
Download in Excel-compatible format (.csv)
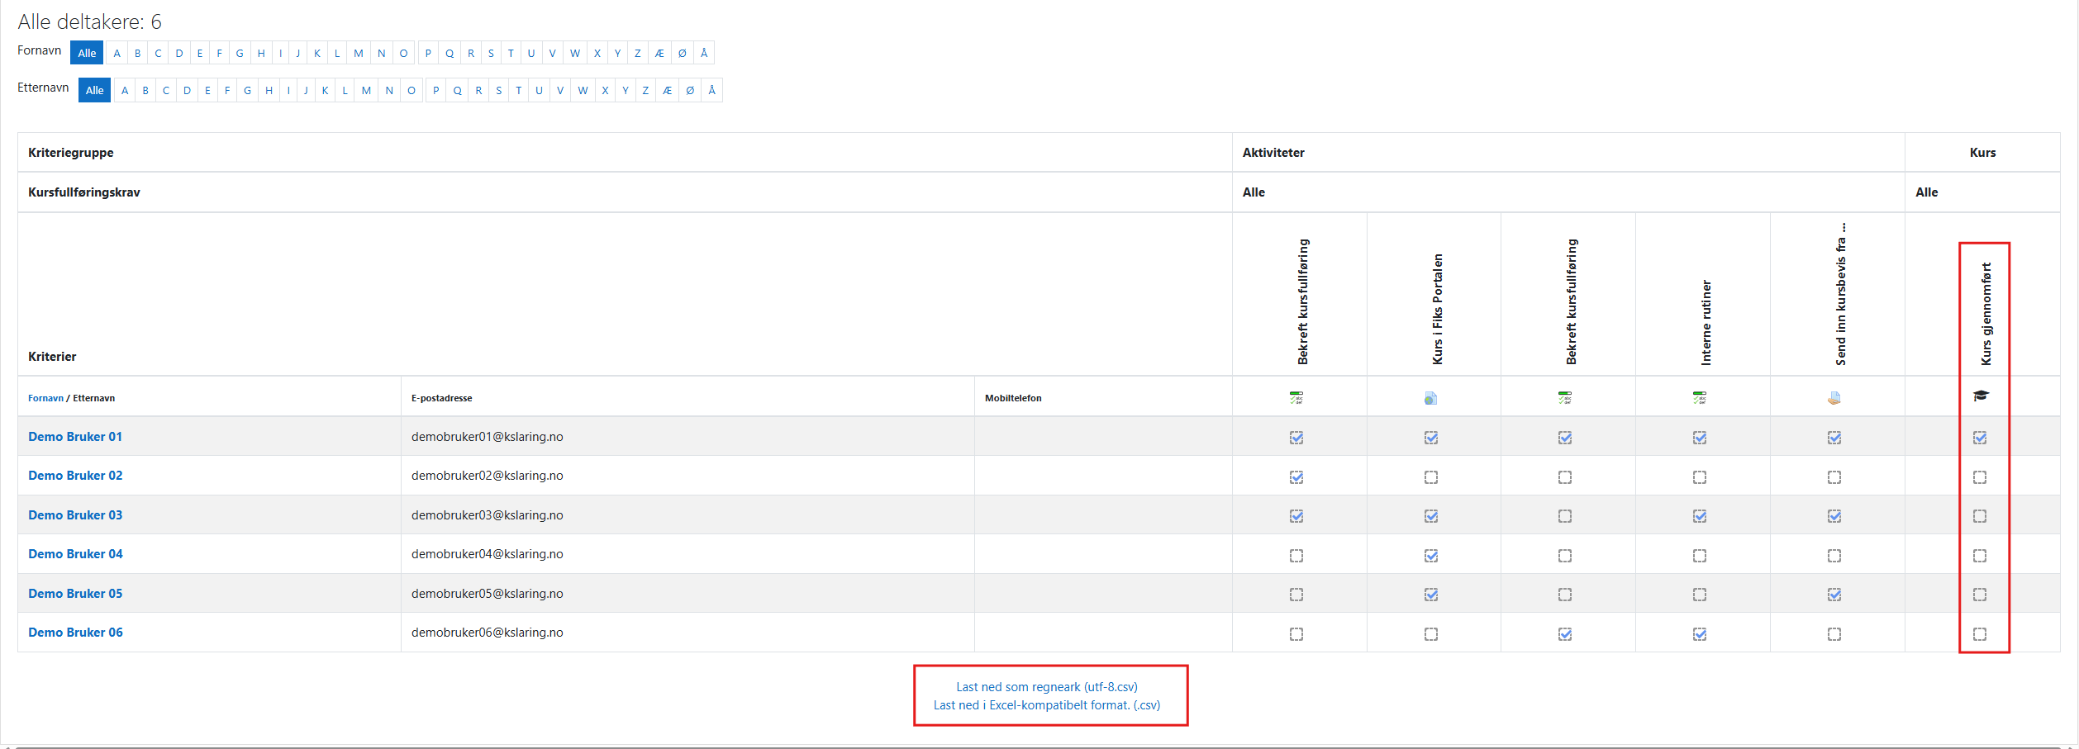[1046, 705]
